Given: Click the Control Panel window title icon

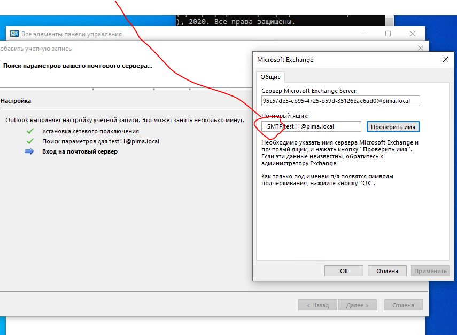Looking at the screenshot, I should [x=14, y=34].
